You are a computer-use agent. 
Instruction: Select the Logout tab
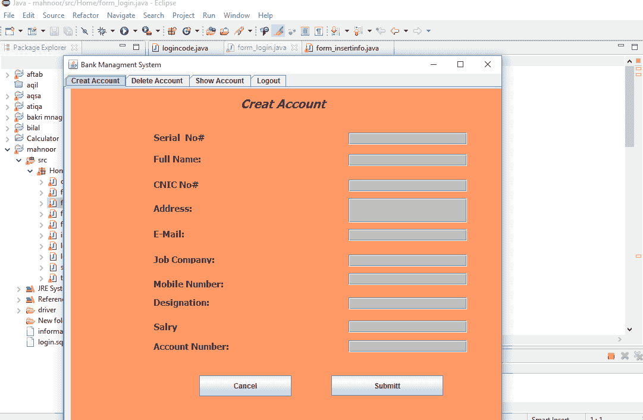(269, 81)
